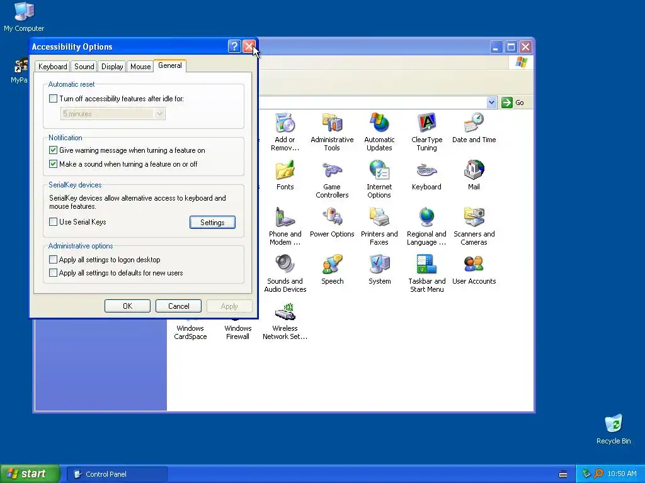The height and width of the screenshot is (483, 645).
Task: Open the 5 minutes idle time dropdown
Action: (x=159, y=114)
